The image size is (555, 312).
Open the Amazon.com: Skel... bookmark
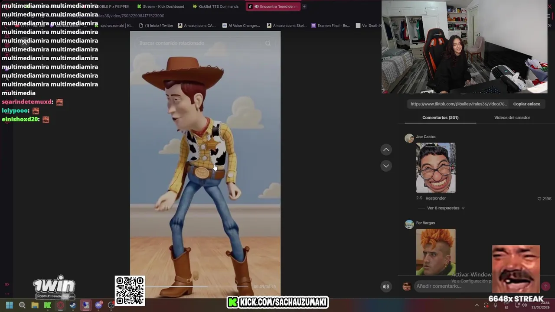coord(287,26)
